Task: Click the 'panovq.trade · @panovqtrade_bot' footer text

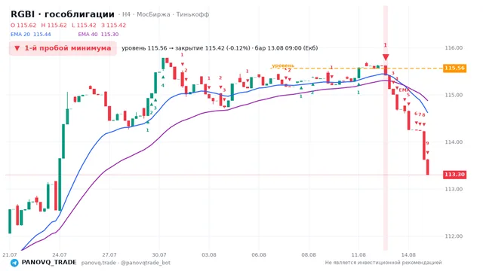Action: 126,263
